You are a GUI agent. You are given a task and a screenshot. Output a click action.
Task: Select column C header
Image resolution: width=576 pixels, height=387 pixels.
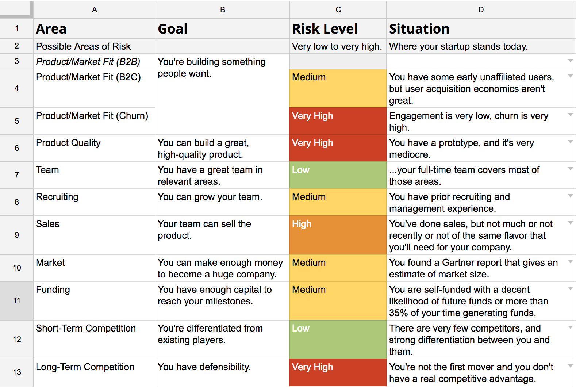[338, 10]
